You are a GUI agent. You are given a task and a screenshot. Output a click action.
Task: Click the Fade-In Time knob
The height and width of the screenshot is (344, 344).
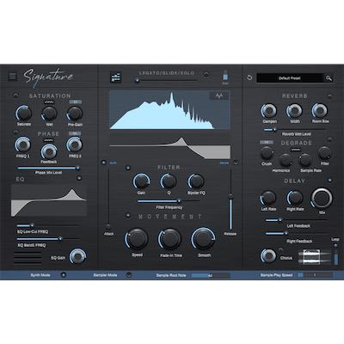point(170,239)
